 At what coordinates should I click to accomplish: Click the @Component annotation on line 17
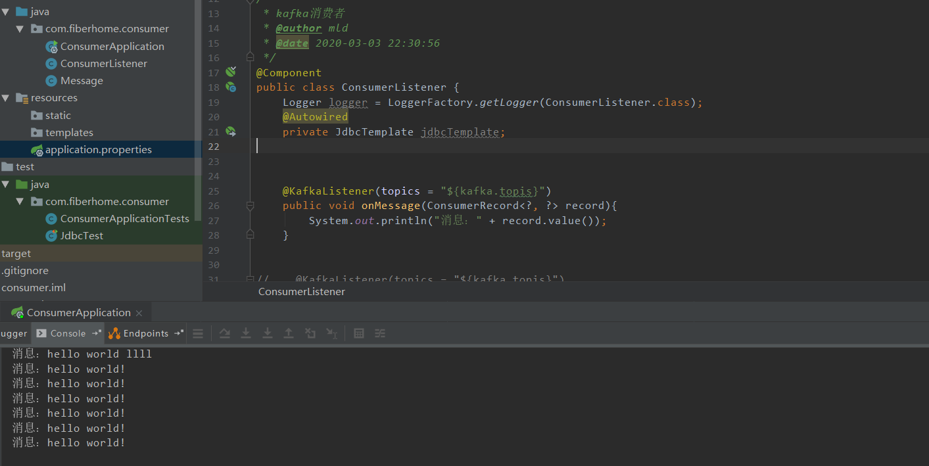[289, 73]
